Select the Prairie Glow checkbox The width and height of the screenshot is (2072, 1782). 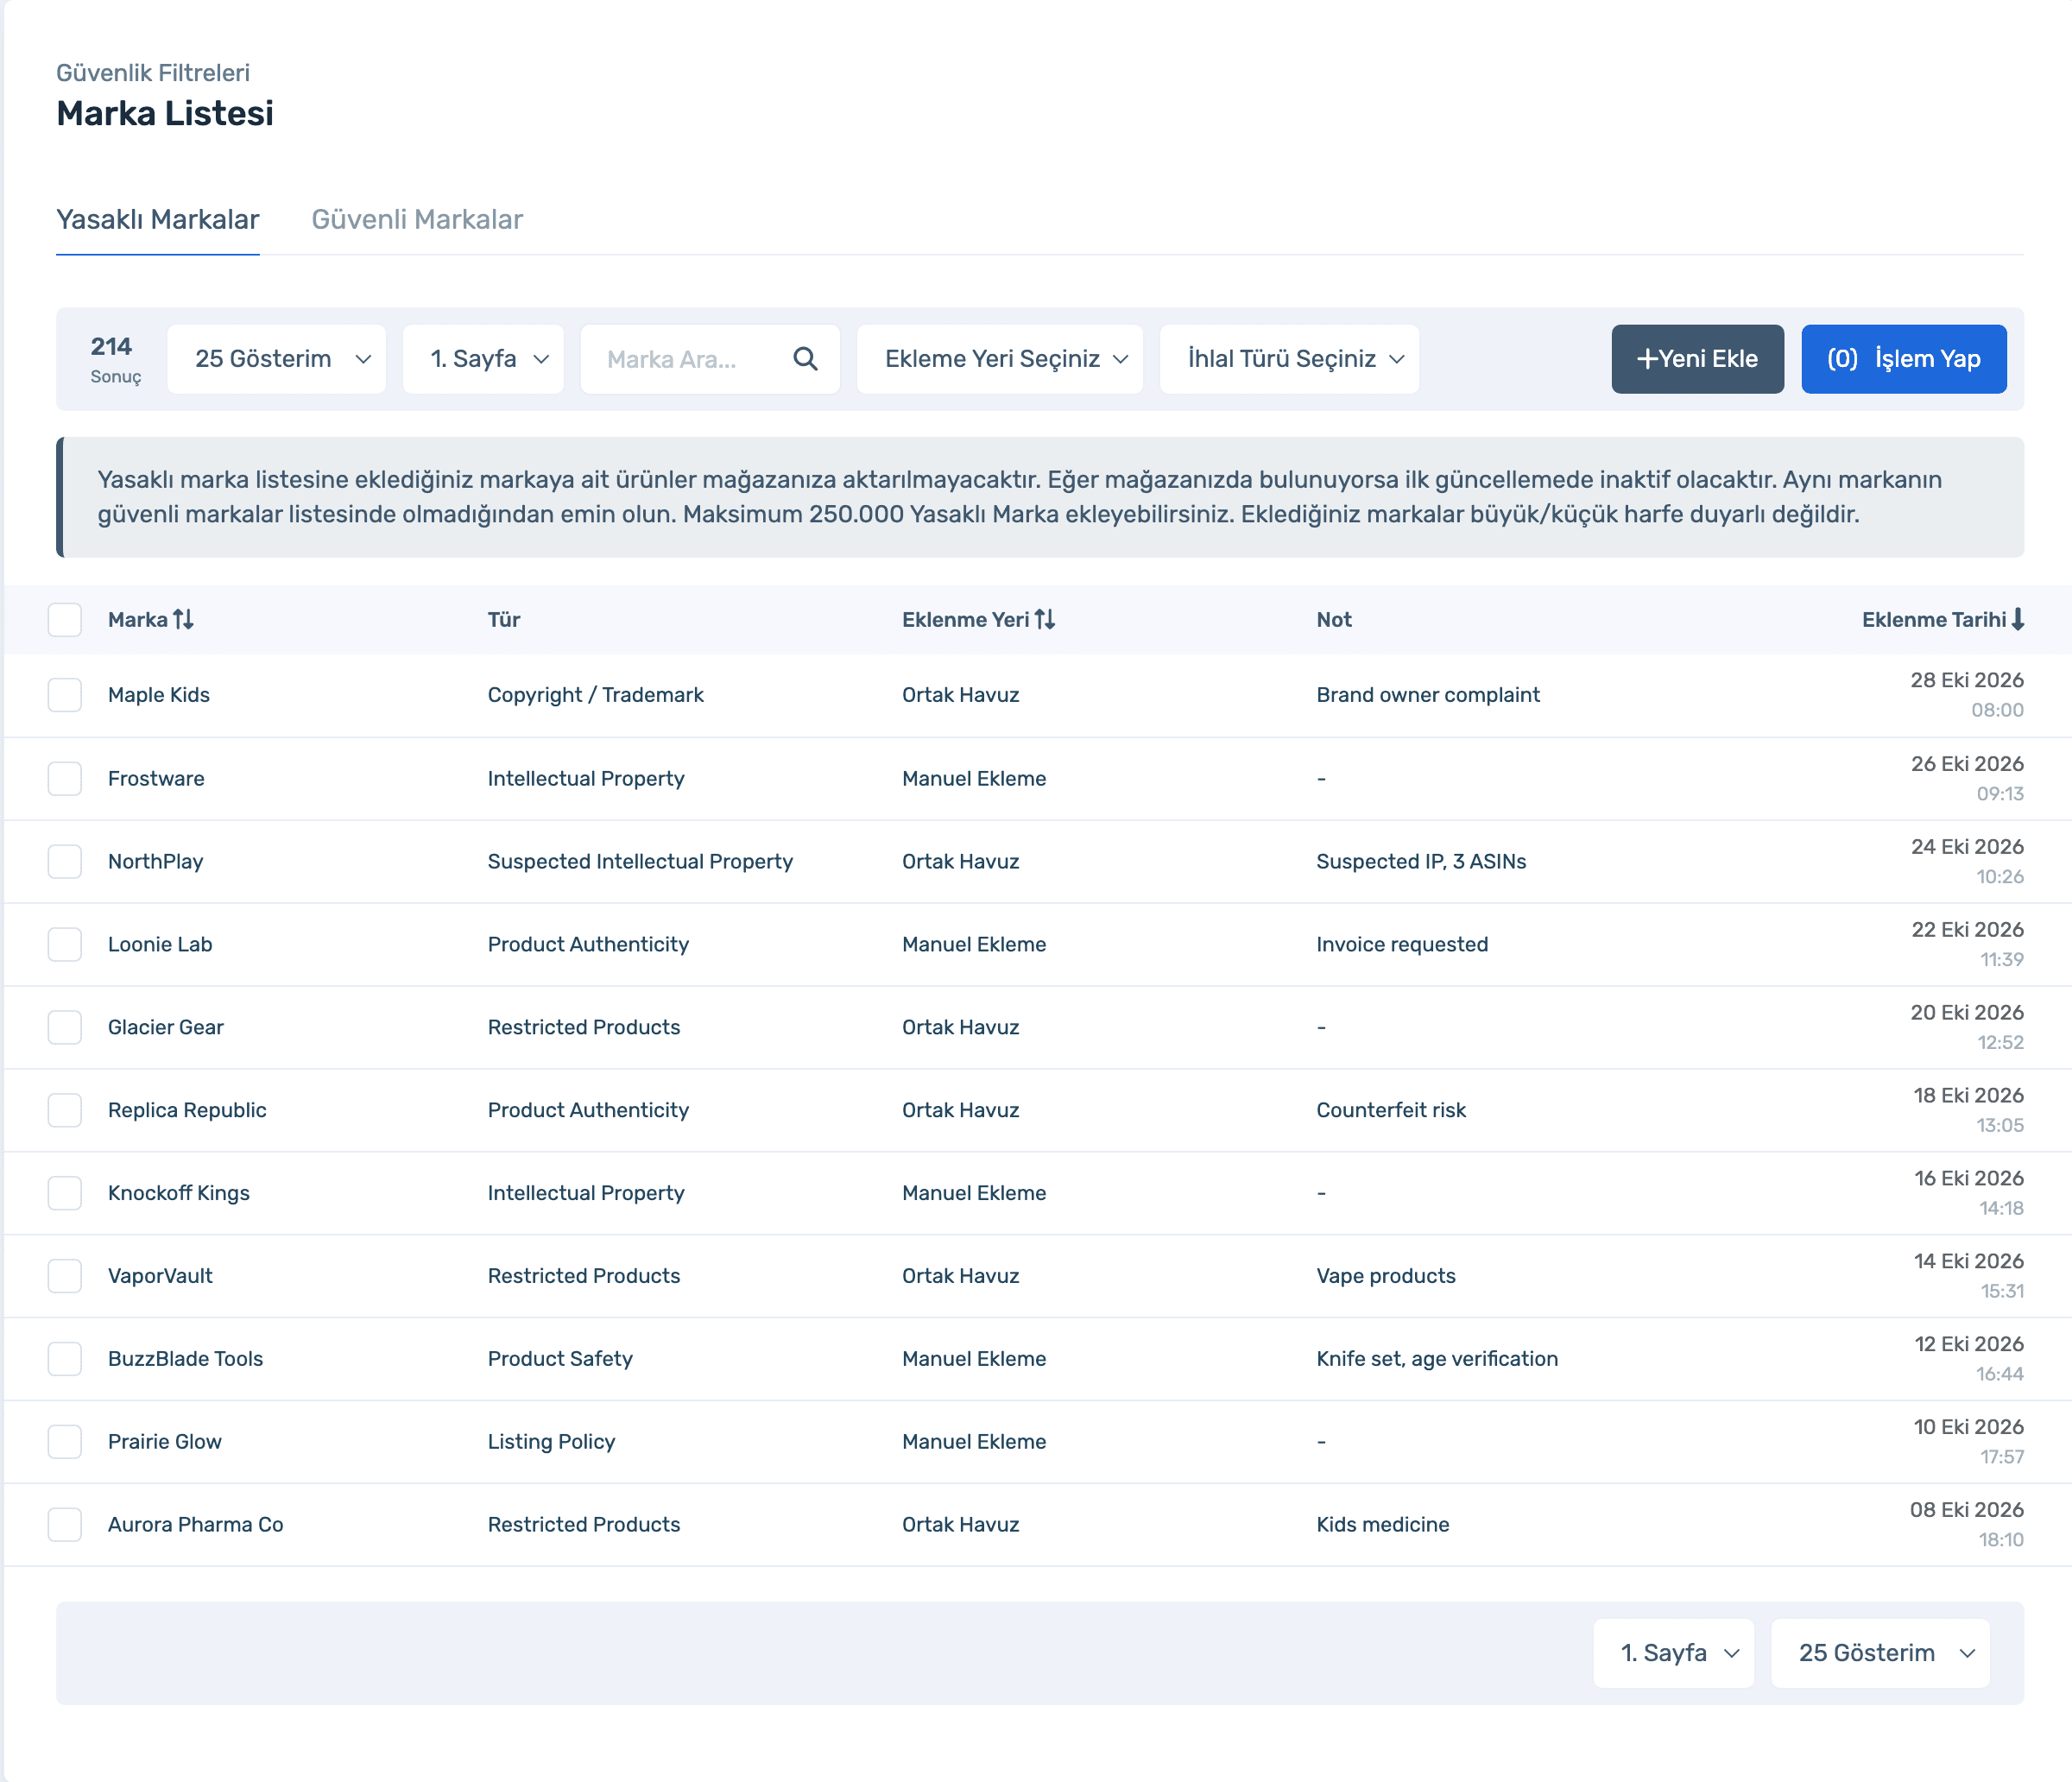(x=65, y=1443)
